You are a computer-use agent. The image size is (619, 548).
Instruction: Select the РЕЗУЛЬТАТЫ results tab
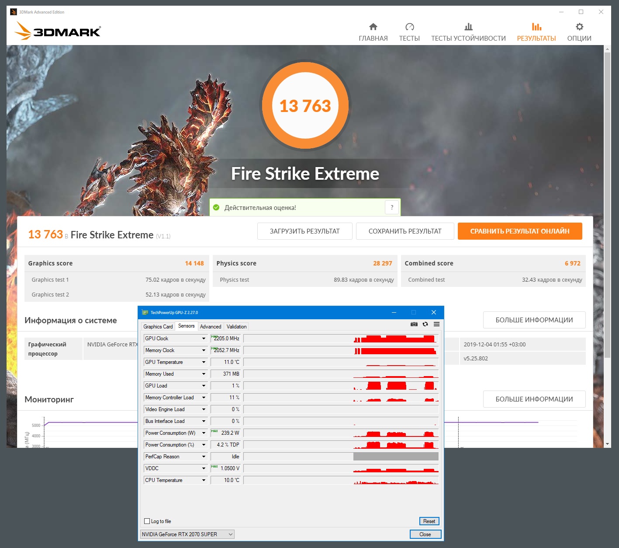536,32
